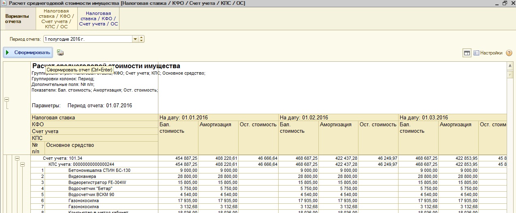Collapse the report header group
The width and height of the screenshot is (516, 213).
click(x=6, y=100)
